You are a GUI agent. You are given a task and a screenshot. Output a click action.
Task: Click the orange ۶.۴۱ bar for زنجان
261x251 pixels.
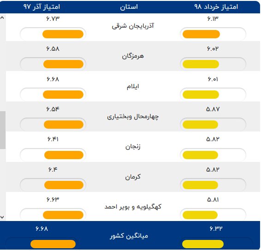(x=64, y=155)
